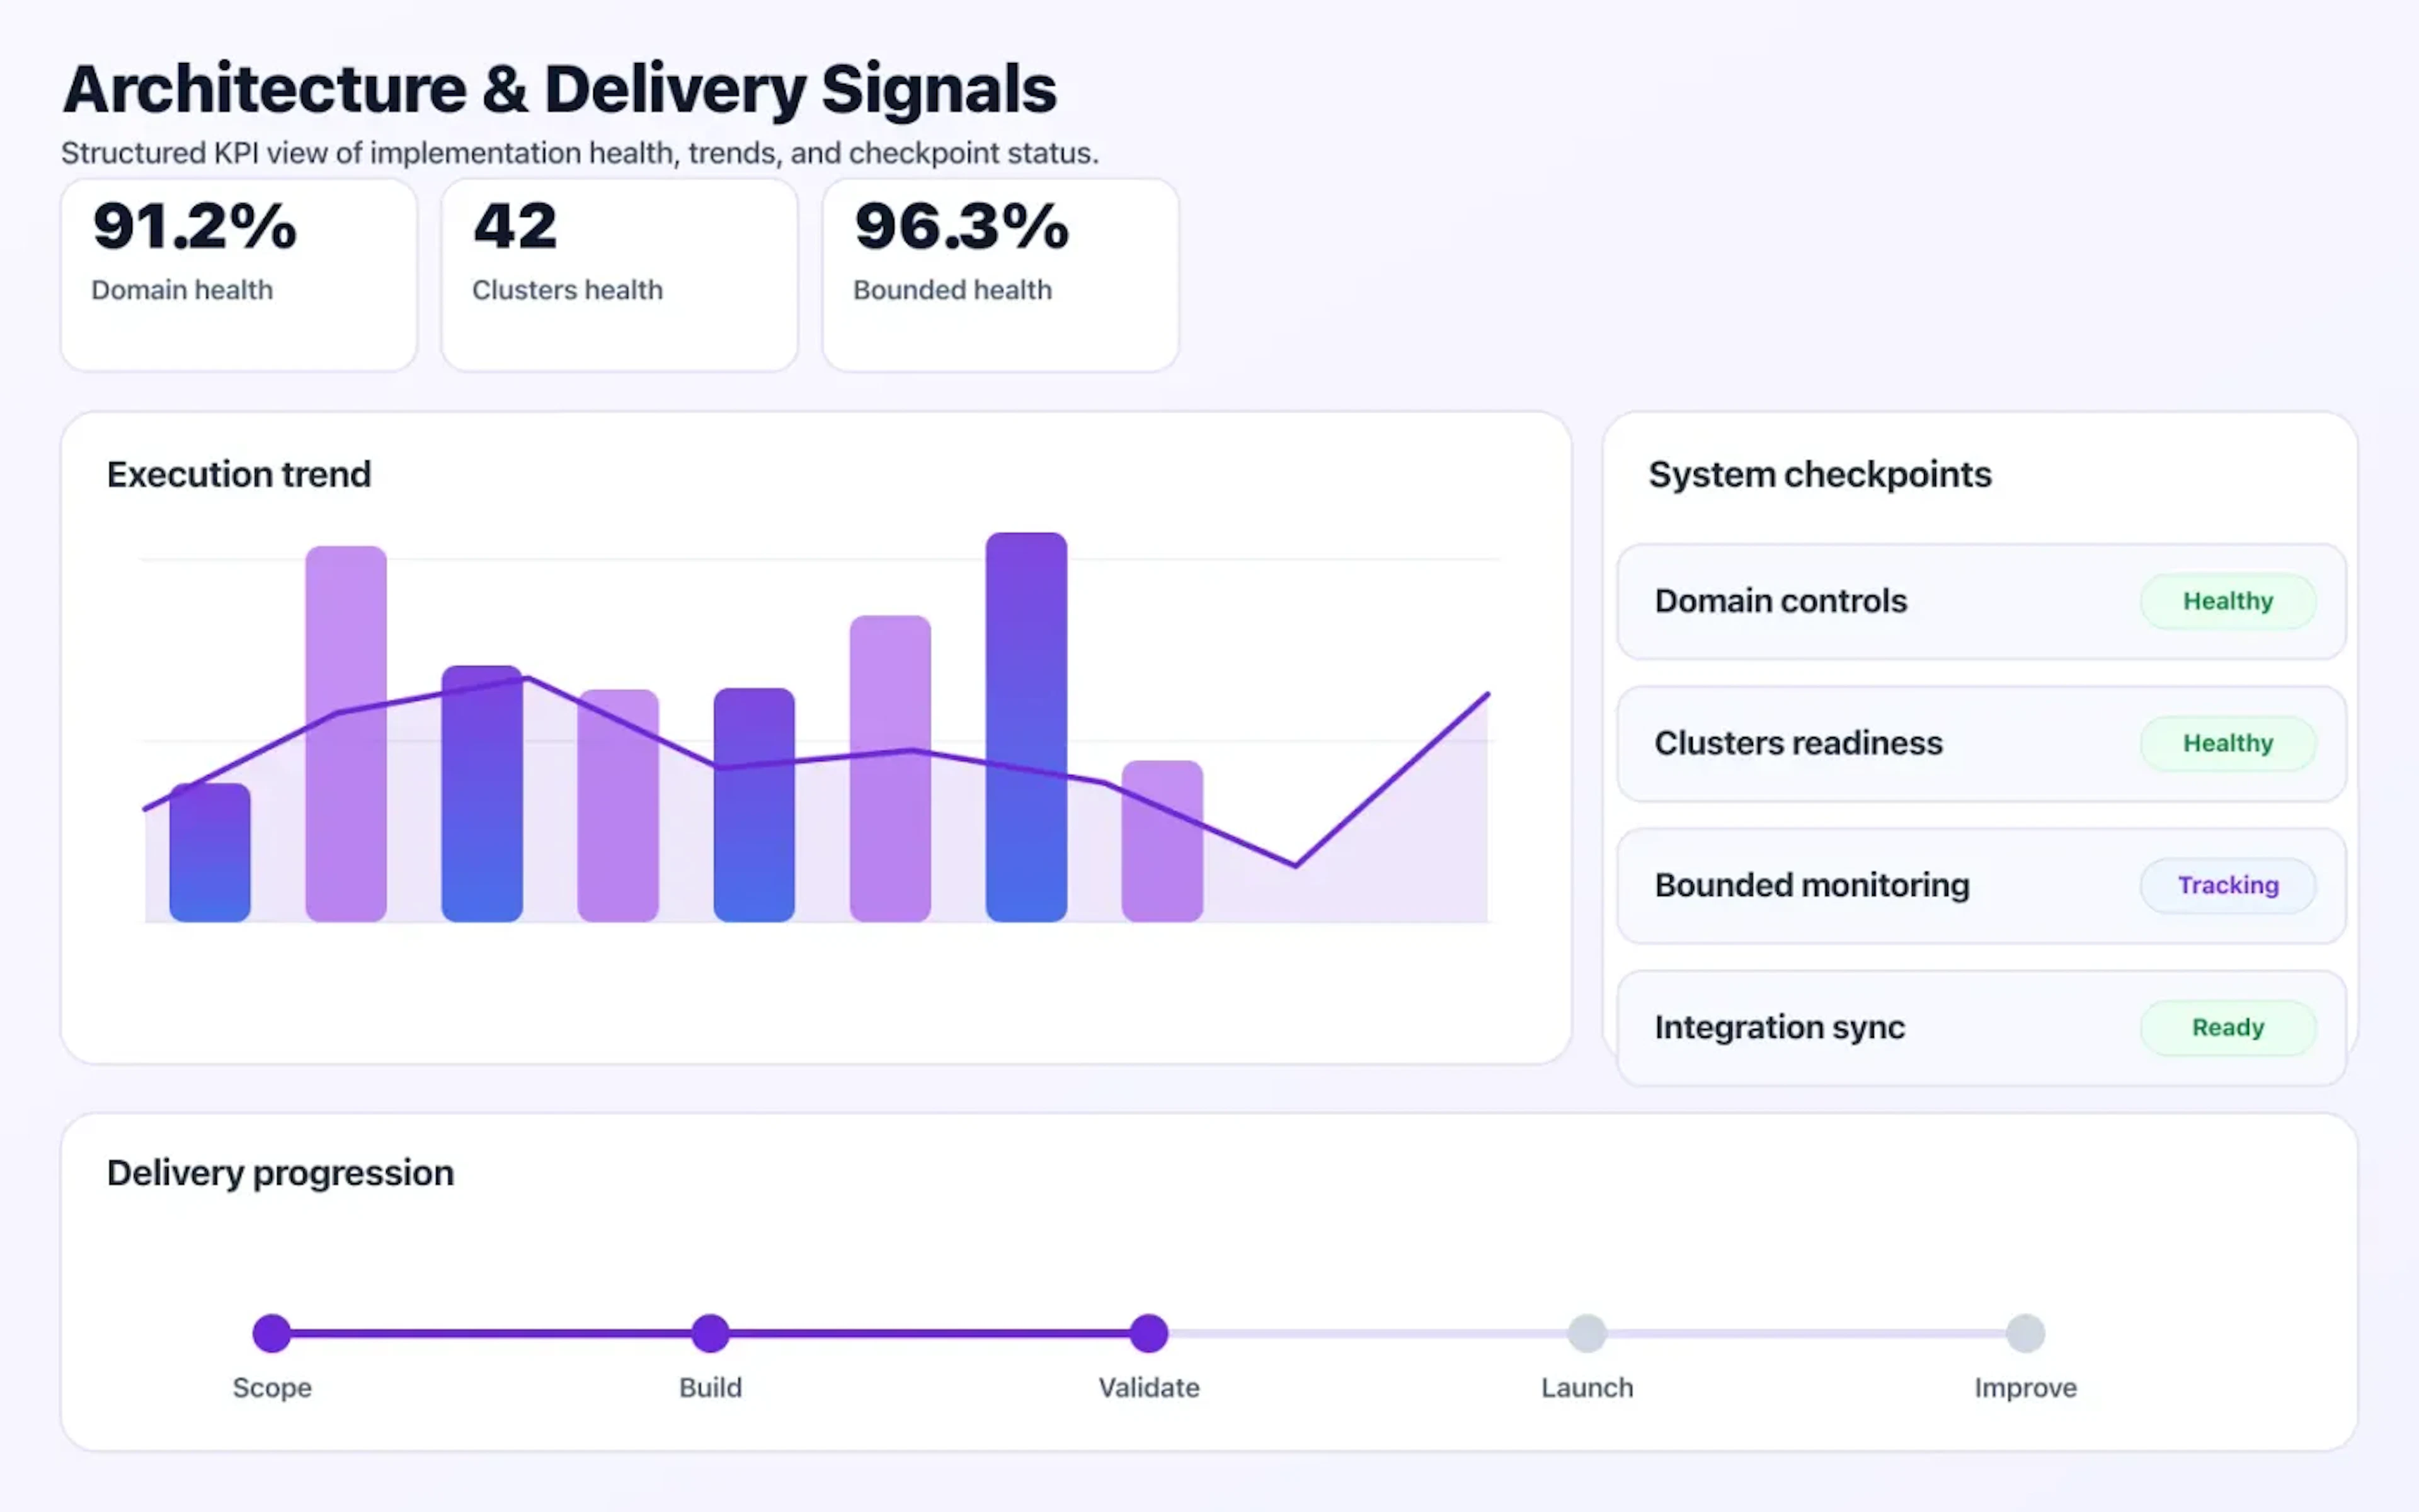
Task: Open the 96.3% Bounded health KPI card
Action: tap(1000, 272)
